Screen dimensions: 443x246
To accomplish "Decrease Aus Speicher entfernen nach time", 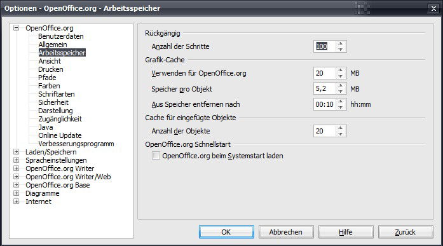I will (341, 107).
